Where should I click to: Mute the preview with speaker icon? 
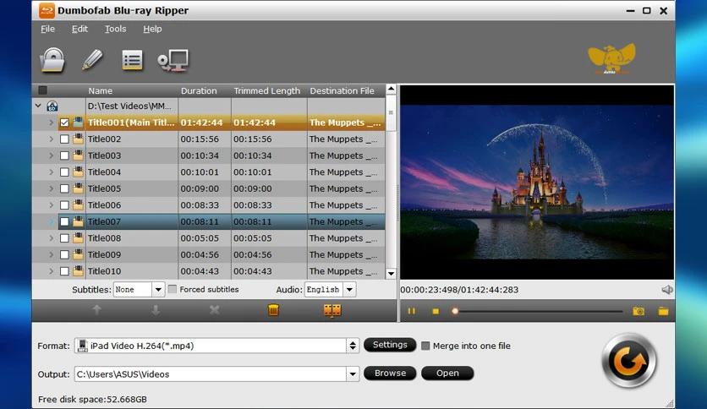click(666, 290)
